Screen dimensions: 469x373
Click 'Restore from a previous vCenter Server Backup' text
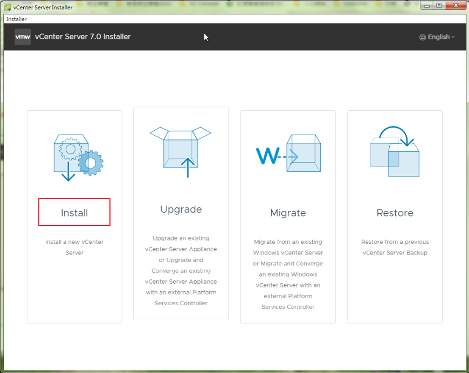(x=395, y=247)
